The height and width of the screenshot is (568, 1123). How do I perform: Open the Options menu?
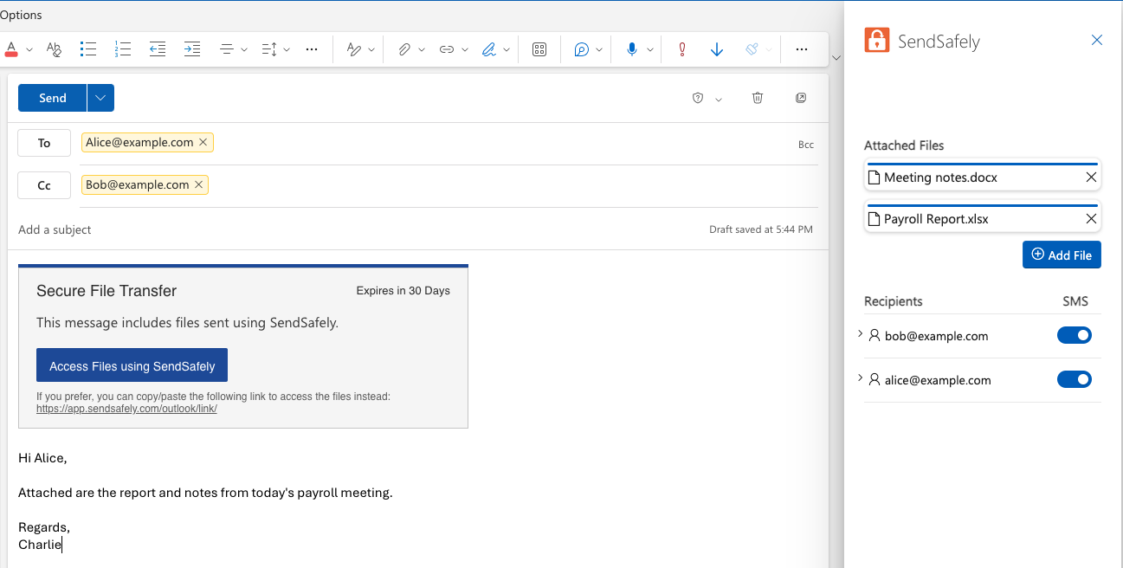[x=21, y=14]
